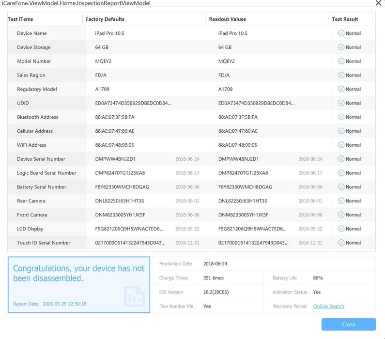Click the checkmark icon beside Battery Serial Number result
Viewport: 385px width, 339px height.
[341, 187]
